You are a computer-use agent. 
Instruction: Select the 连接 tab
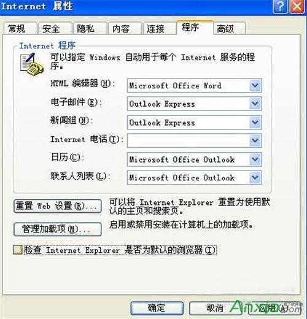[x=159, y=29]
